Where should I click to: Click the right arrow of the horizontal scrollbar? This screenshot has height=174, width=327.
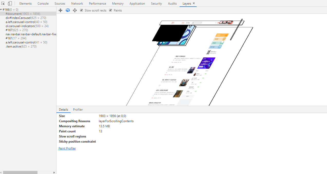pyautogui.click(x=54, y=172)
